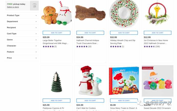Expand the Department filter chevron
The image size is (177, 111).
(x=36, y=21)
